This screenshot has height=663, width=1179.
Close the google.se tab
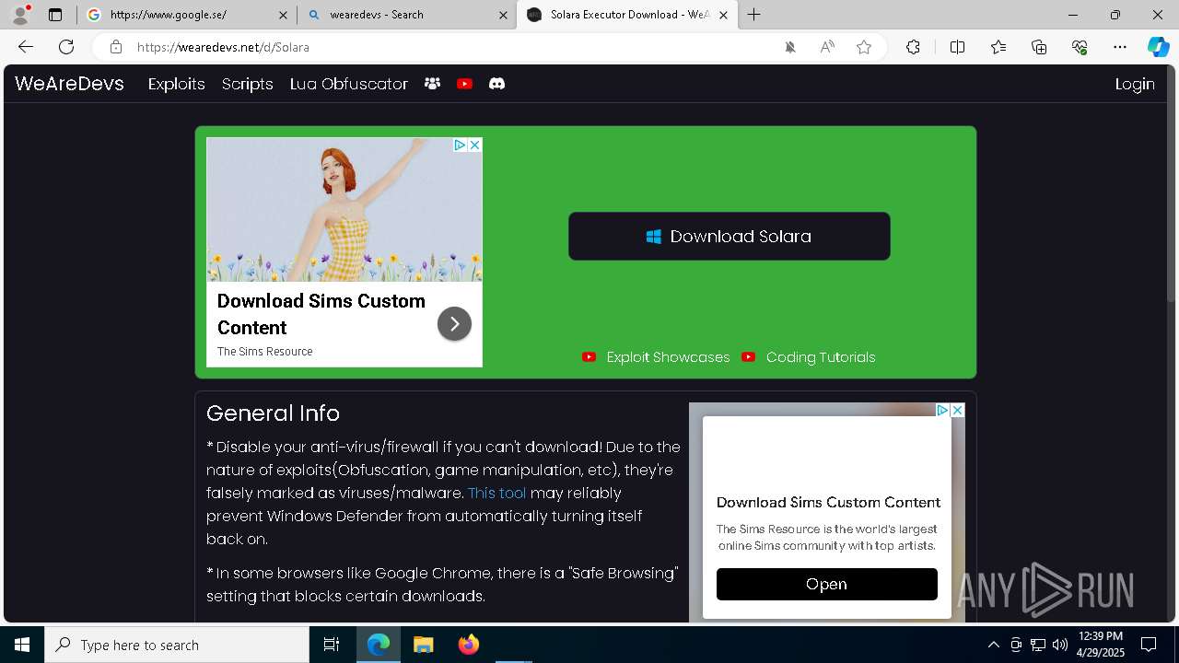click(283, 15)
